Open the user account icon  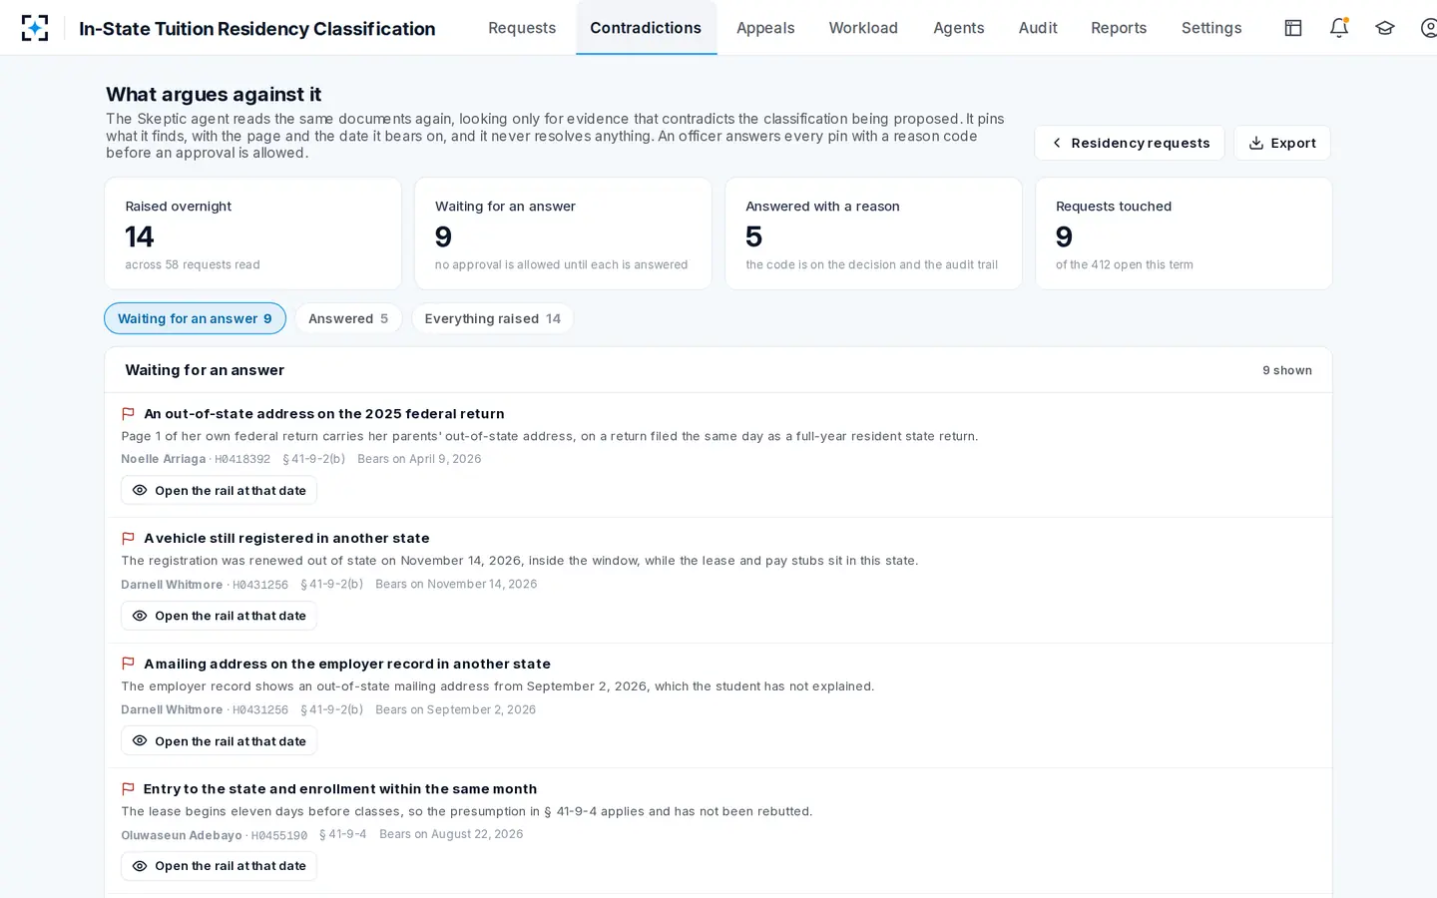(x=1428, y=28)
